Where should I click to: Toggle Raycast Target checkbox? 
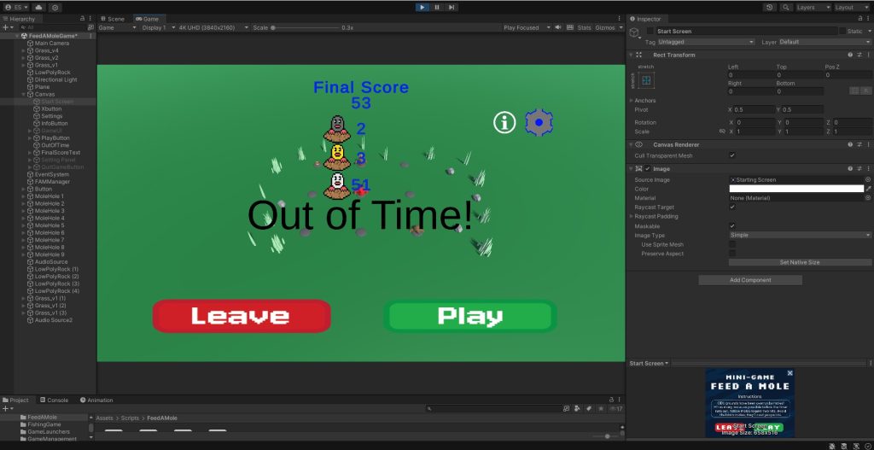click(731, 207)
